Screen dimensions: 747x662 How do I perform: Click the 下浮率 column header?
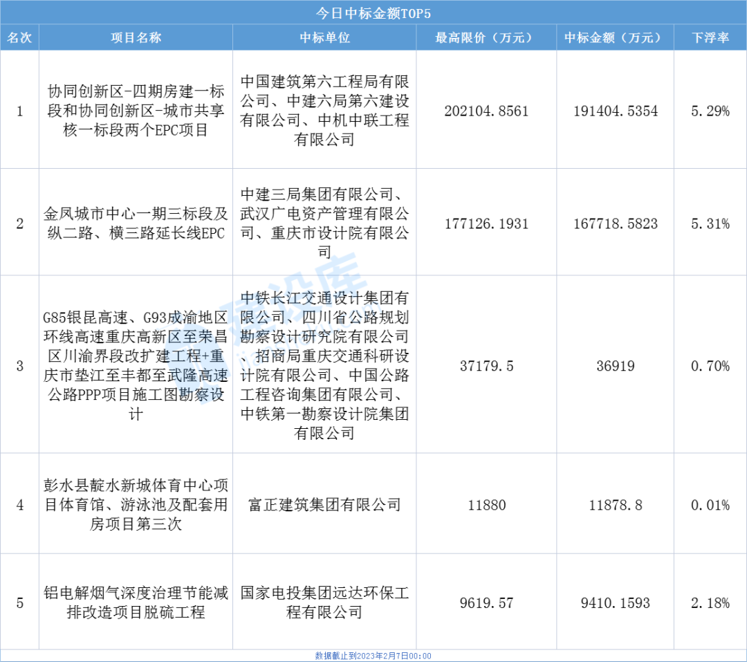710,38
